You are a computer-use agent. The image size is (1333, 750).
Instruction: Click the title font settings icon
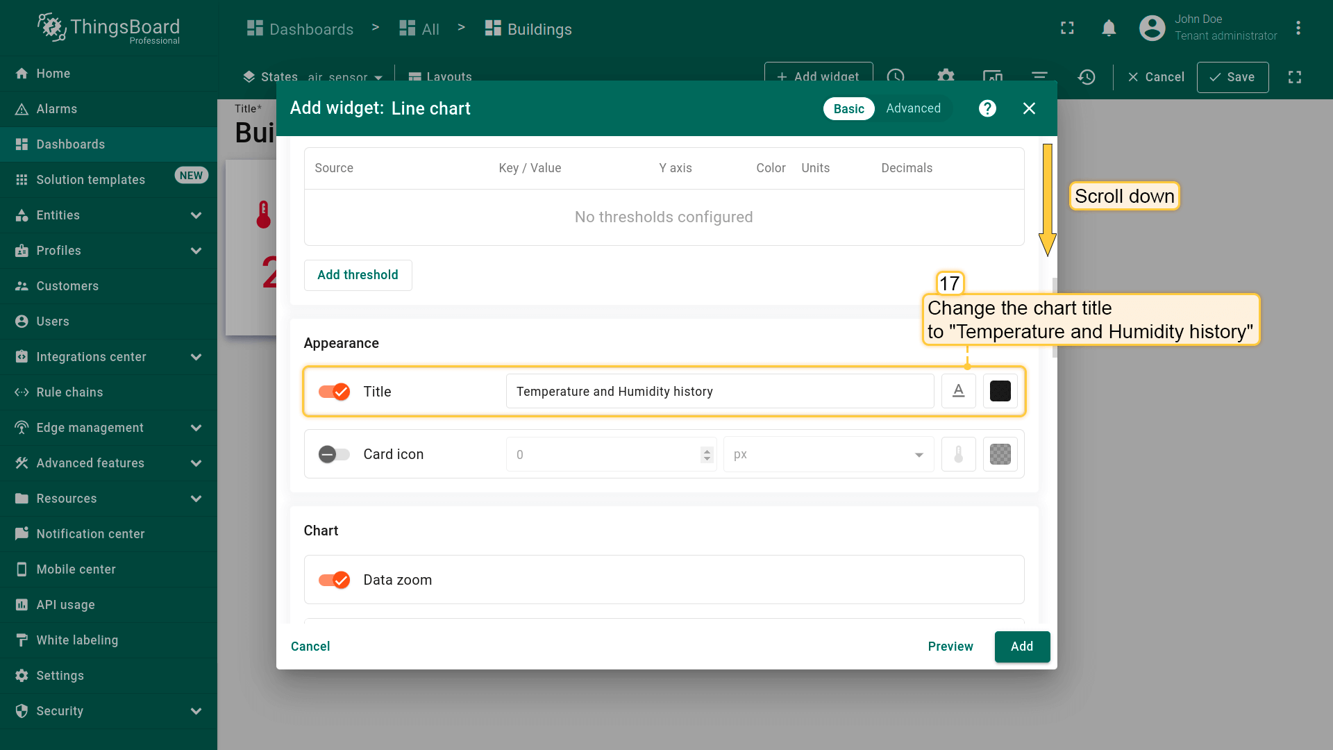958,391
